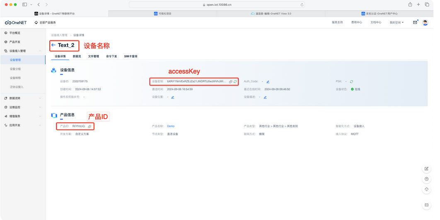This screenshot has width=440, height=220.
Task: Expand the 数据流转 sidebar menu
Action: point(40,98)
